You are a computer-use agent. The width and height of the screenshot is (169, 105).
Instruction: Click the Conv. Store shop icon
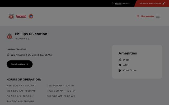pos(120,70)
